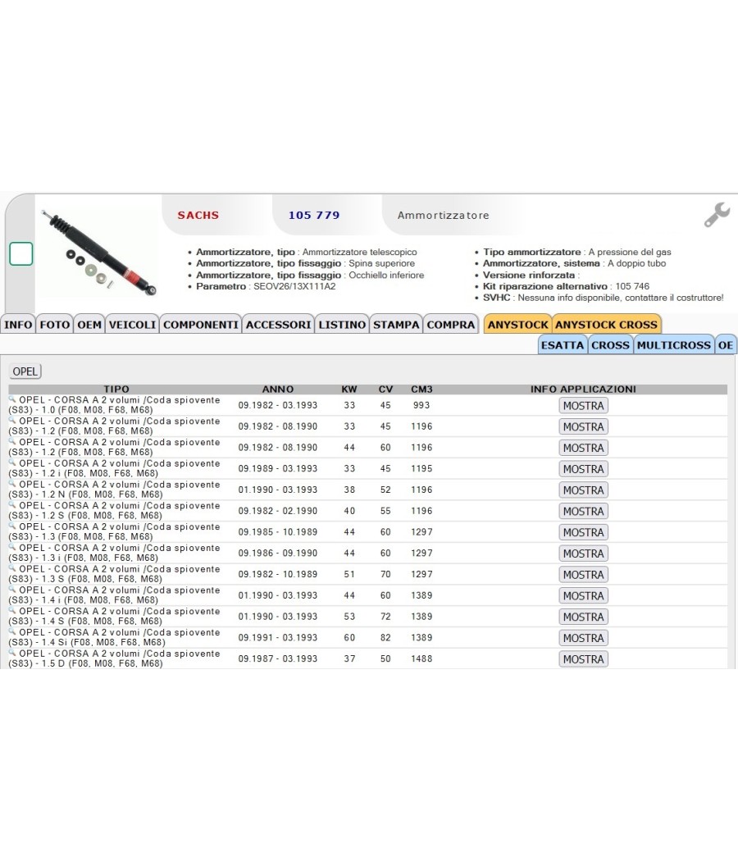
Task: Click year range 09.1991 - 03.1993
Action: (x=278, y=637)
